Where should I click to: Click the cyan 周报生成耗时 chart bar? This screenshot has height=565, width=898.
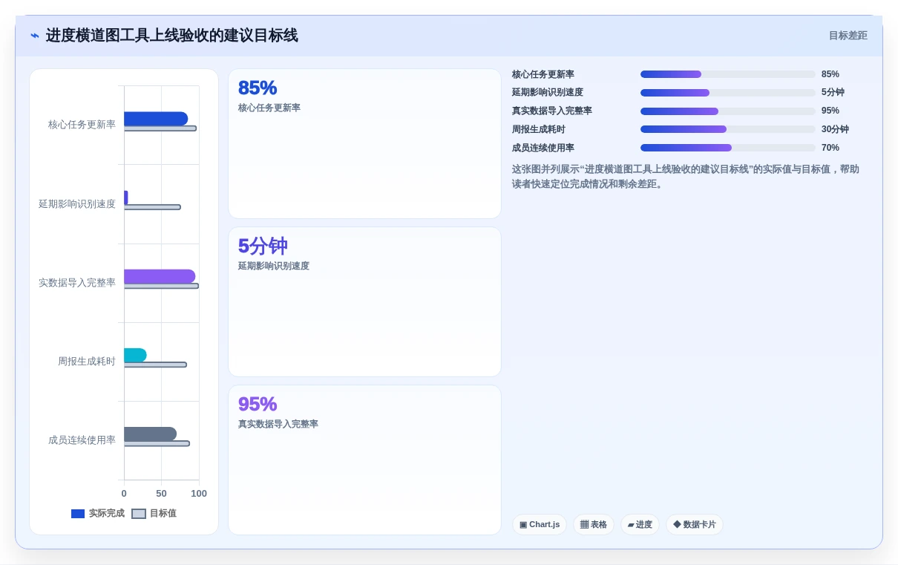(135, 355)
